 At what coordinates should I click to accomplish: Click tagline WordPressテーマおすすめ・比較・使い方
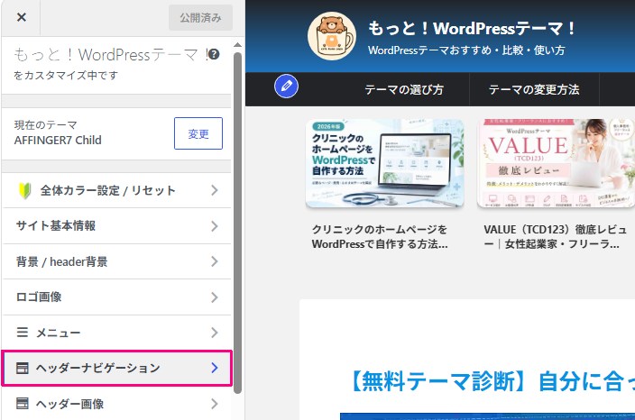pyautogui.click(x=466, y=50)
